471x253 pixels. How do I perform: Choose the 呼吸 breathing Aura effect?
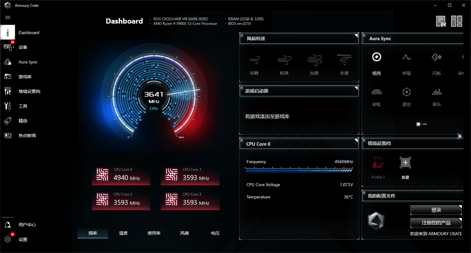407,58
